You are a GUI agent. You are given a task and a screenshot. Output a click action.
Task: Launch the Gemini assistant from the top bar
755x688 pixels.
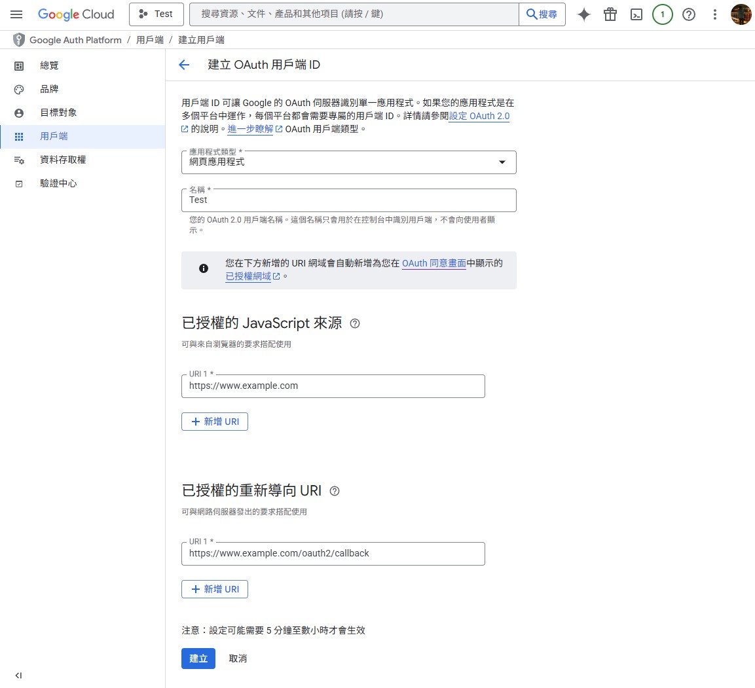click(583, 14)
